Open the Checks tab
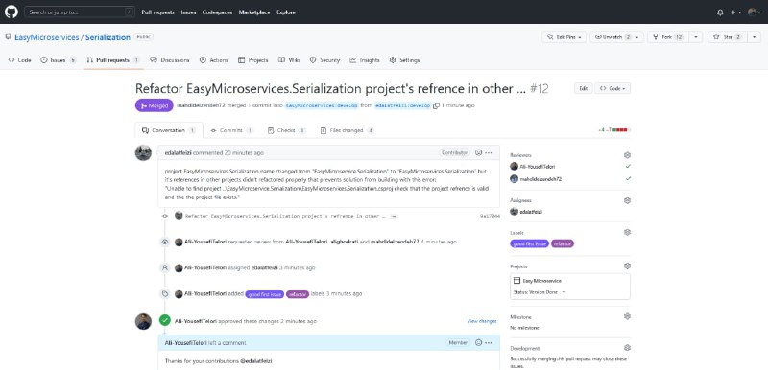This screenshot has height=370, width=768. [287, 130]
